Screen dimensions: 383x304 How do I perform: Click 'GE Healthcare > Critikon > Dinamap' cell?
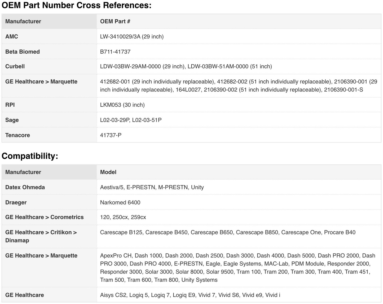[49, 236]
